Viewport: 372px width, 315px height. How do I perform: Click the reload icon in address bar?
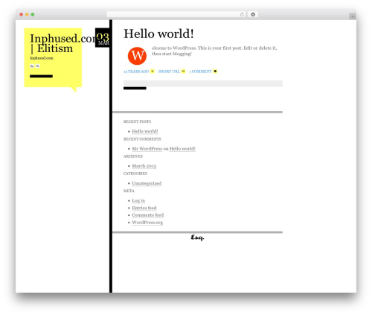(x=242, y=15)
